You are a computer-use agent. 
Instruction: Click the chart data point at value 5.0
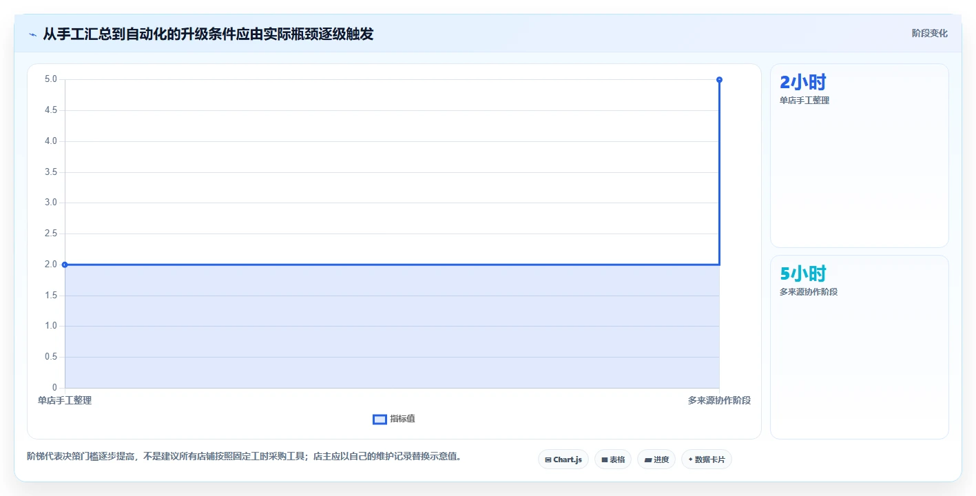[719, 79]
